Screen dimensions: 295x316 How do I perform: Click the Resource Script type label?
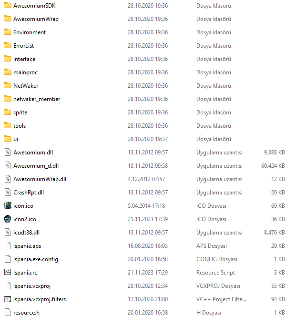click(x=215, y=273)
